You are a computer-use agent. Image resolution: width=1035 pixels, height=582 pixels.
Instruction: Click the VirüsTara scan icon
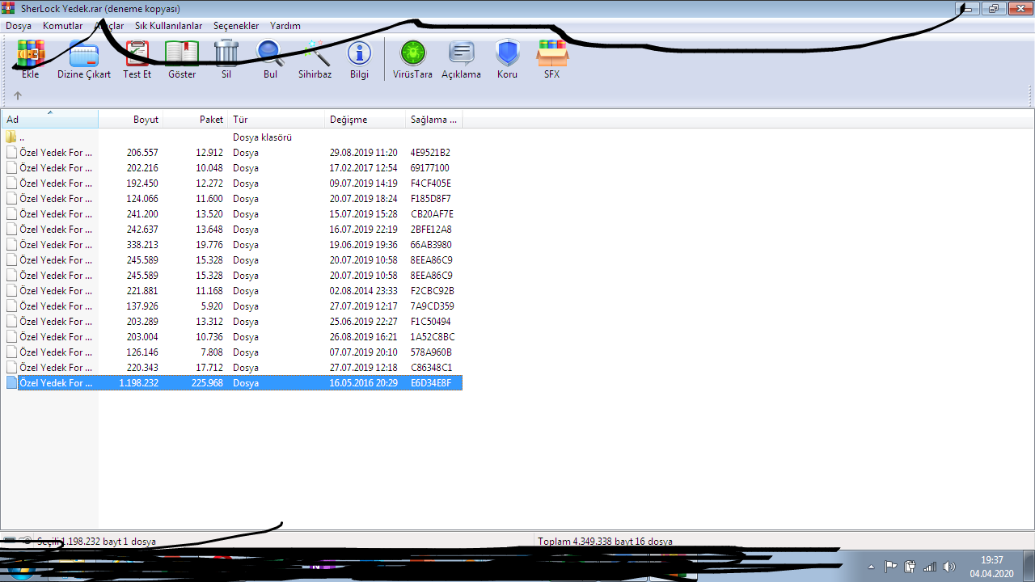click(x=412, y=53)
